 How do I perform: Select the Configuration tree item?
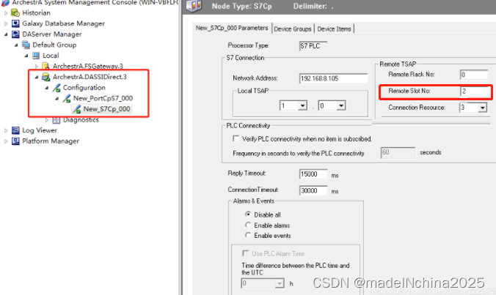pos(84,88)
